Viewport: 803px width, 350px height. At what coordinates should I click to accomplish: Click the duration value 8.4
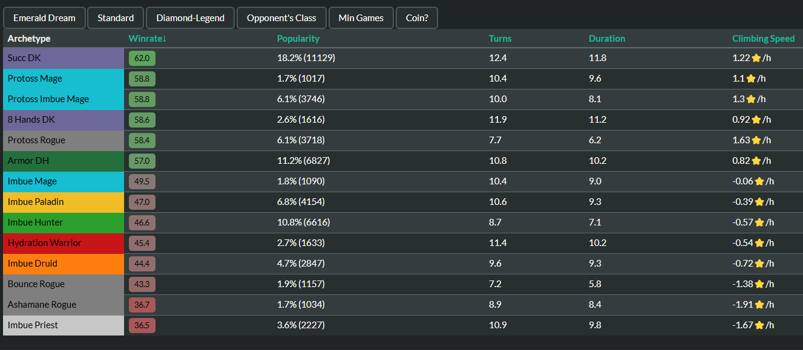[x=595, y=305]
